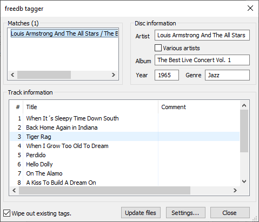Click the Title column header

(90, 107)
